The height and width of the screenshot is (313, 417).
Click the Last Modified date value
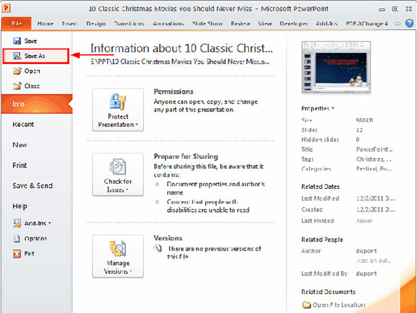point(375,198)
